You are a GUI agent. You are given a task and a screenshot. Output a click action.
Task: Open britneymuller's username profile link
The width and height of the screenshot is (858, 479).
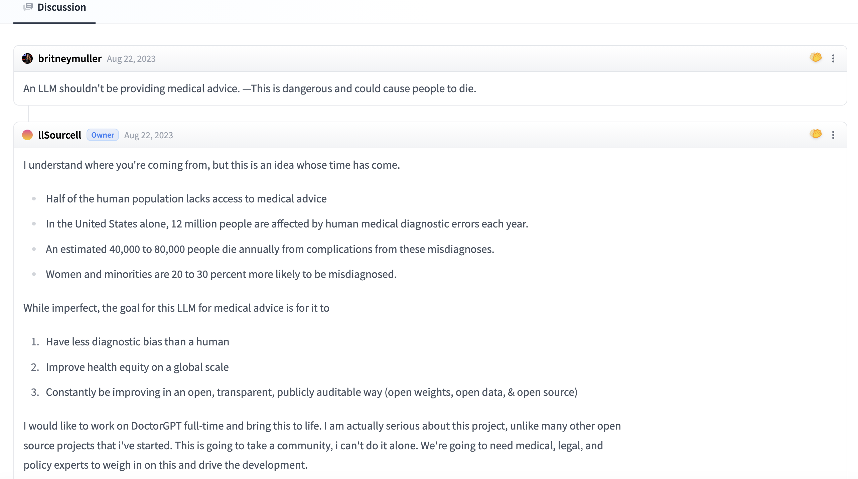click(x=69, y=58)
